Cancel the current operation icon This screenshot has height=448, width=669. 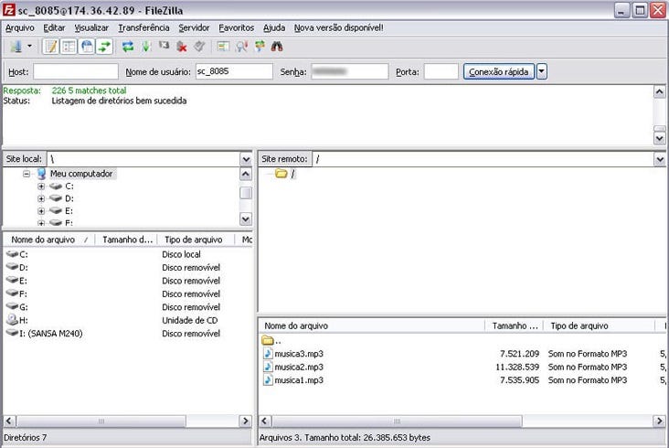click(x=165, y=45)
